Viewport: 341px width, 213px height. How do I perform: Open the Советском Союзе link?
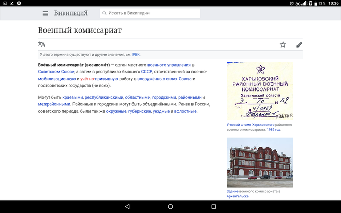tap(56, 72)
